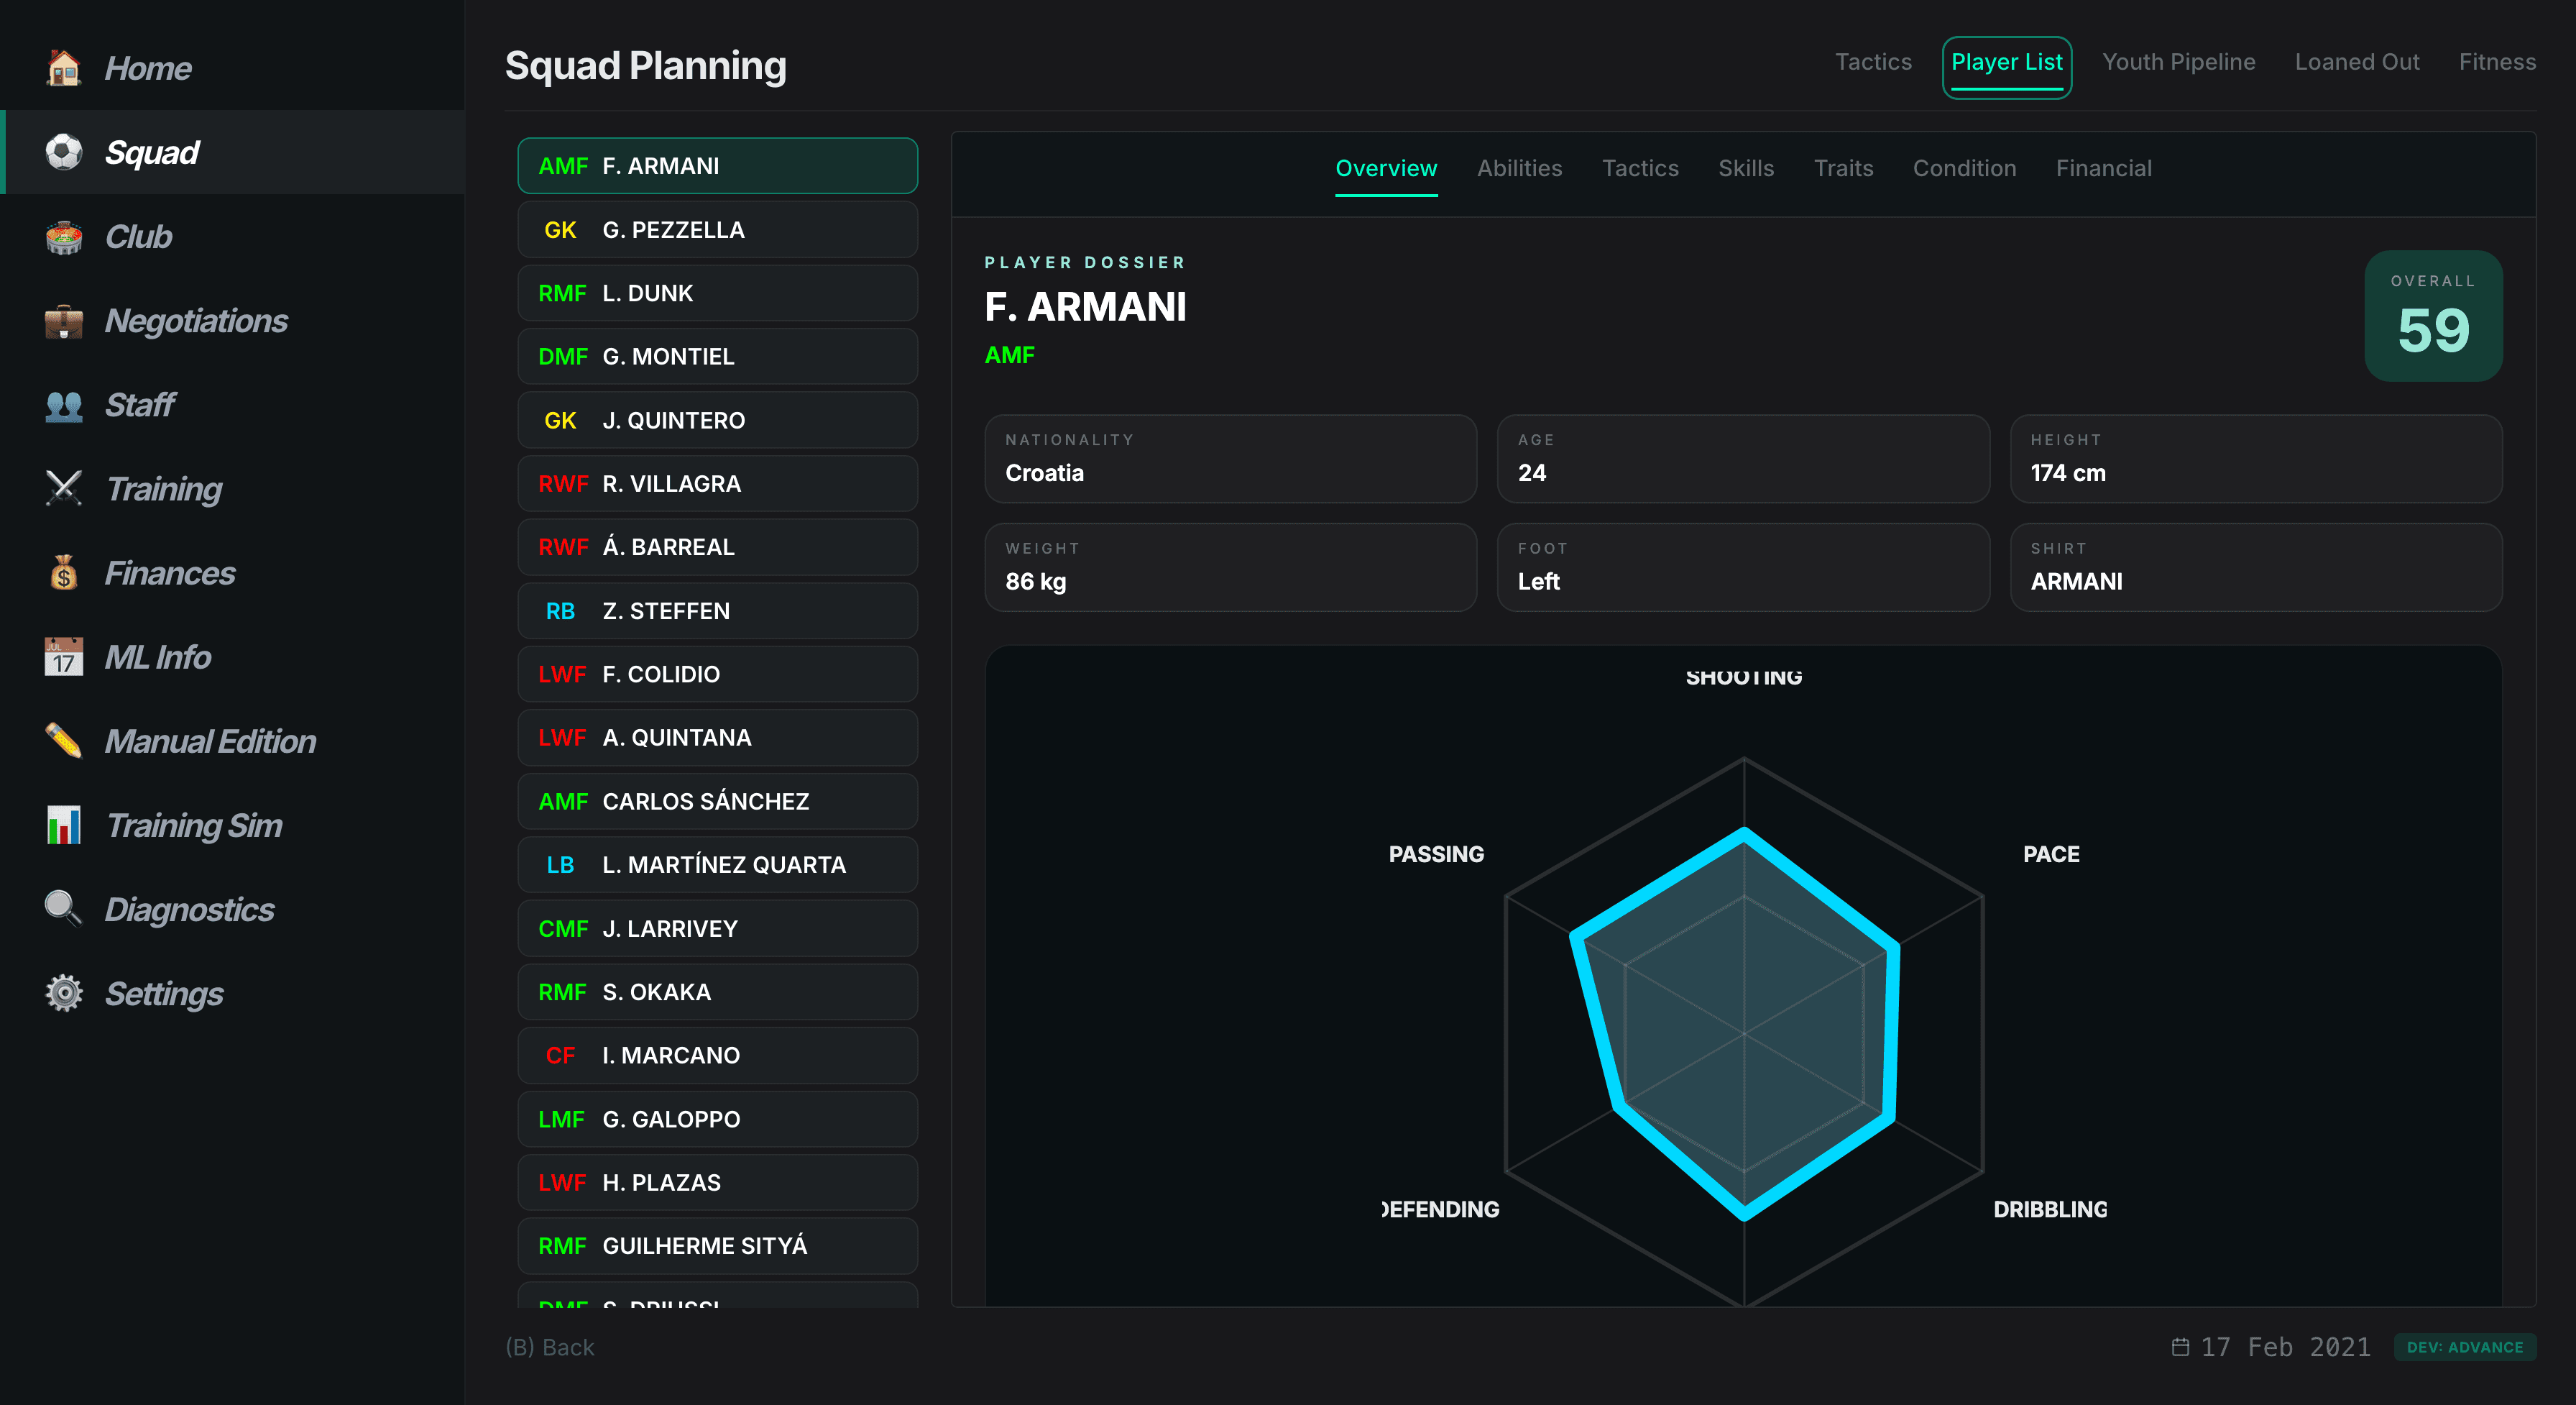This screenshot has width=2576, height=1405.
Task: Click the Nationality Croatia card
Action: point(1230,458)
